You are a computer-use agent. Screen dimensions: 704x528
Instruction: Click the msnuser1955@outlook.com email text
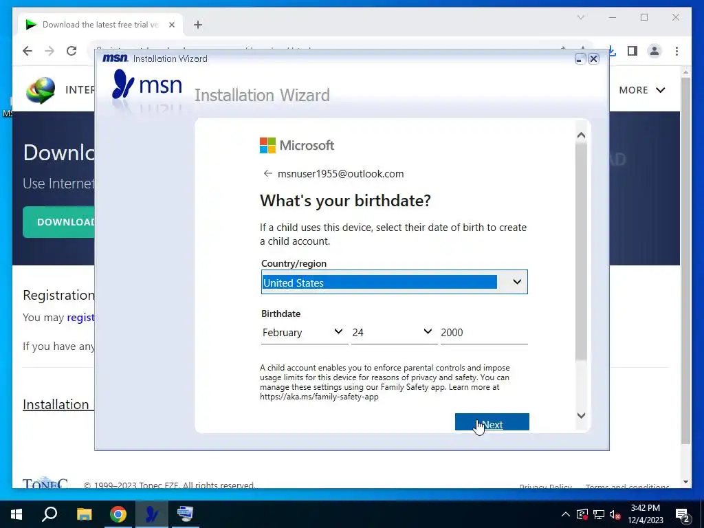click(x=340, y=174)
